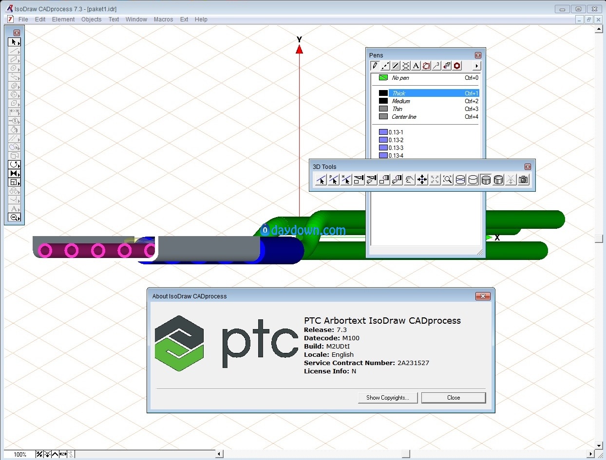Select the arrow cursor tool in the toolbox

click(x=15, y=42)
